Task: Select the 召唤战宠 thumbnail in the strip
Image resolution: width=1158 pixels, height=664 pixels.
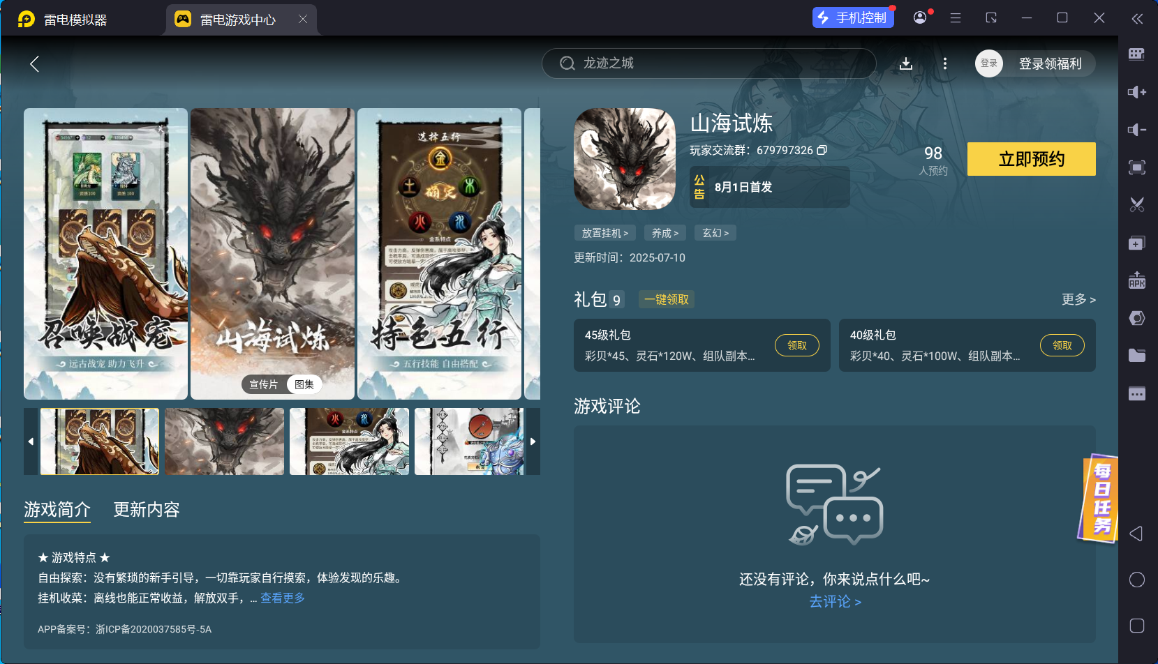Action: (100, 442)
